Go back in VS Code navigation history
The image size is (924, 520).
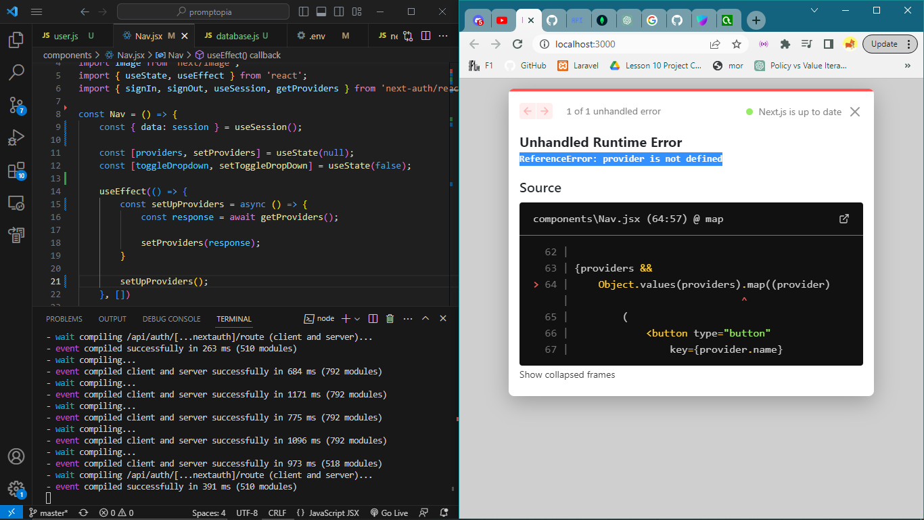click(x=84, y=12)
